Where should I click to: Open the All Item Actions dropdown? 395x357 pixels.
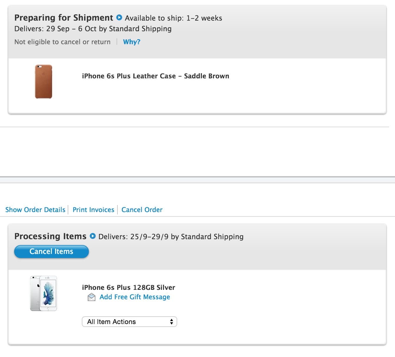tap(130, 322)
